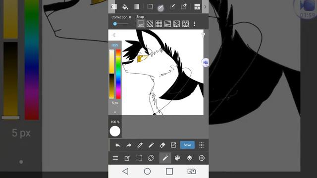Enable vanishing point snap
Screen dimensions: 317x178
167,24
